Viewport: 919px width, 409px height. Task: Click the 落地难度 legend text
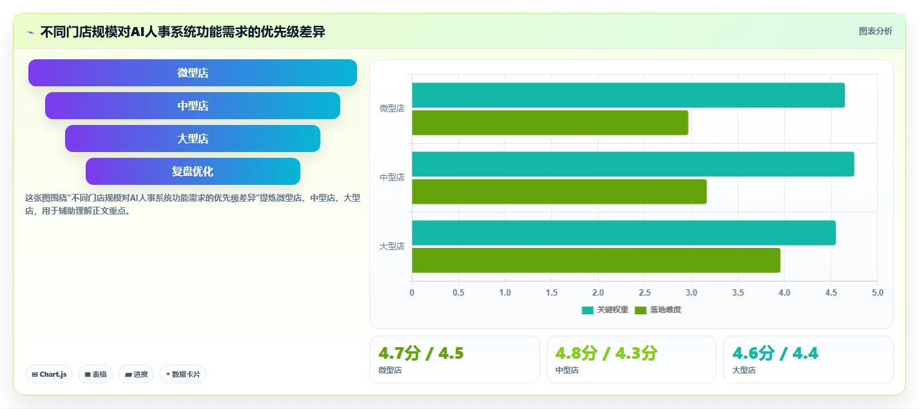pyautogui.click(x=666, y=310)
